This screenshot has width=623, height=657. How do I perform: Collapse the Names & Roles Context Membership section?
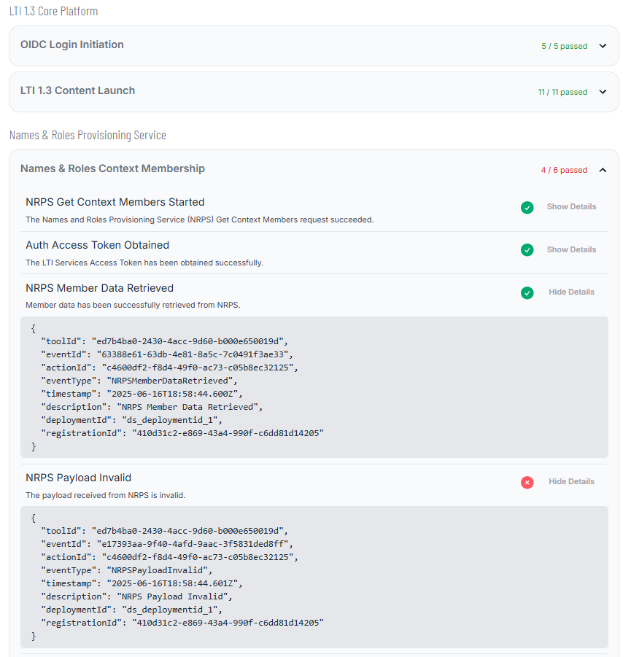point(603,169)
